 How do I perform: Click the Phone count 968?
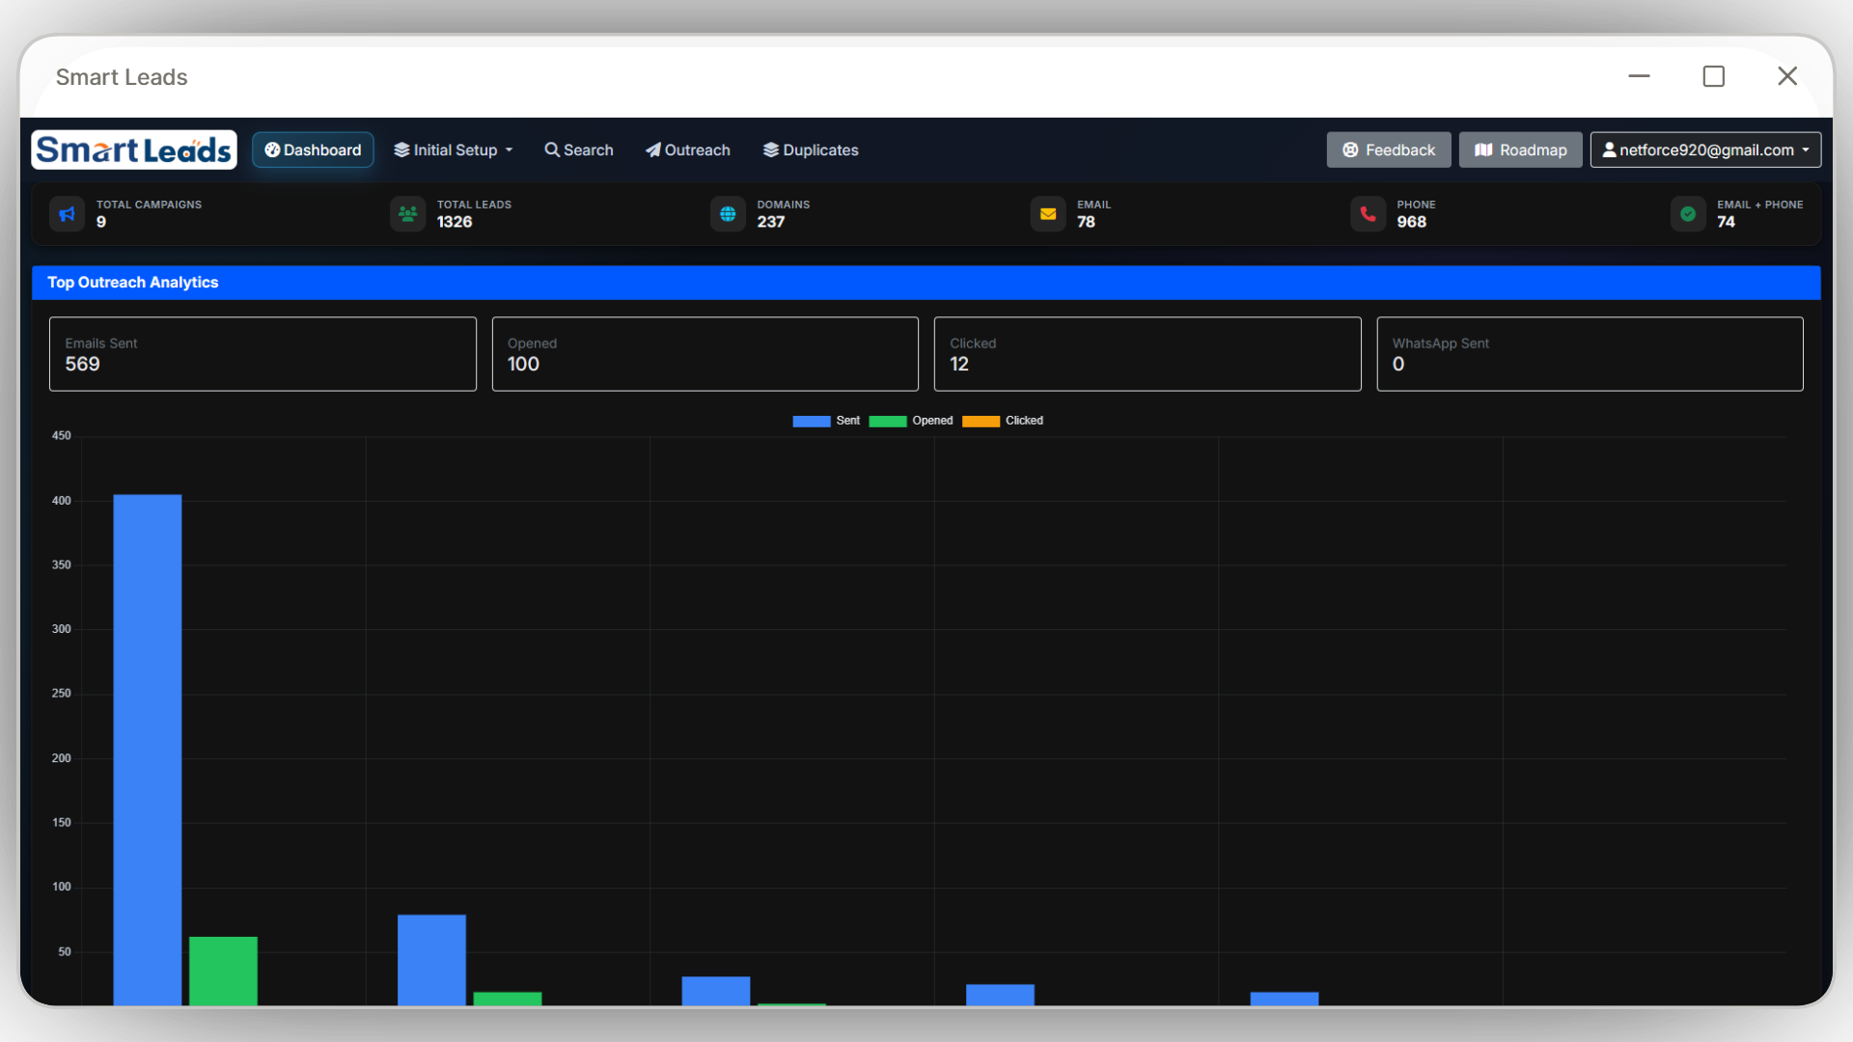point(1411,222)
